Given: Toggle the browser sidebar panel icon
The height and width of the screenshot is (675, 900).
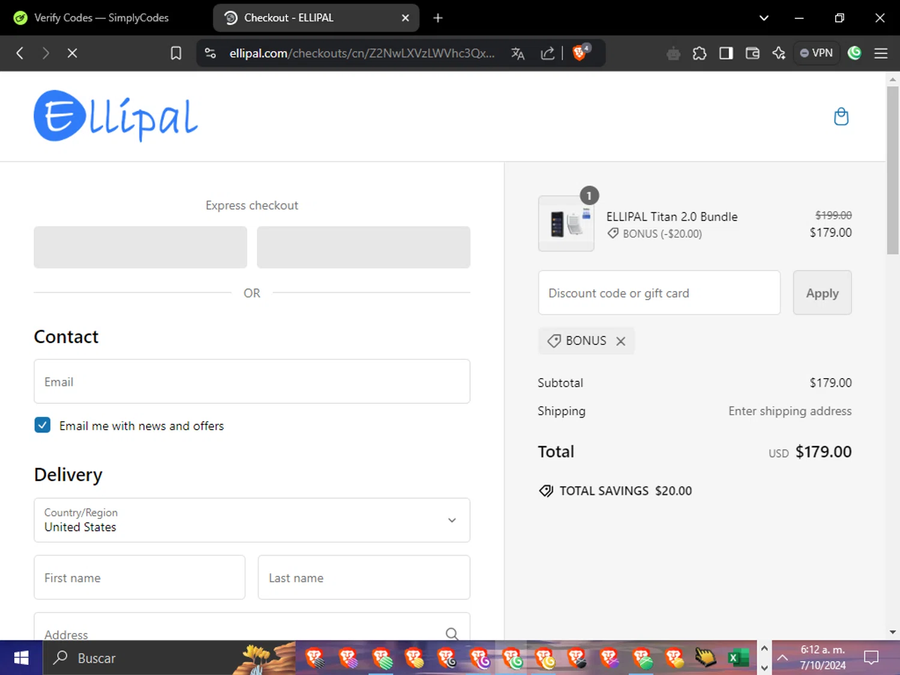Looking at the screenshot, I should (x=726, y=53).
